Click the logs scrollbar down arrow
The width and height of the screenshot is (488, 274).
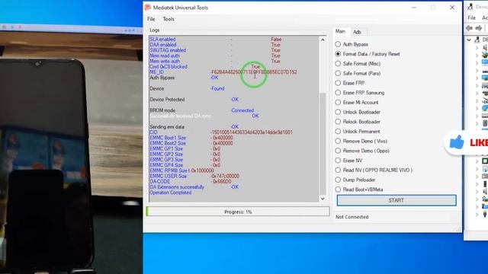(323, 199)
